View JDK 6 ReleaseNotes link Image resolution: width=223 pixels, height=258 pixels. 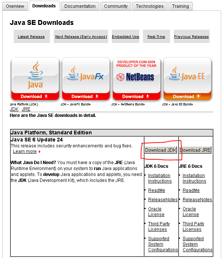pyautogui.click(x=163, y=200)
